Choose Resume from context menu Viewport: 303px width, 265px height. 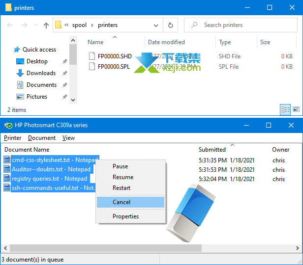tap(131, 177)
